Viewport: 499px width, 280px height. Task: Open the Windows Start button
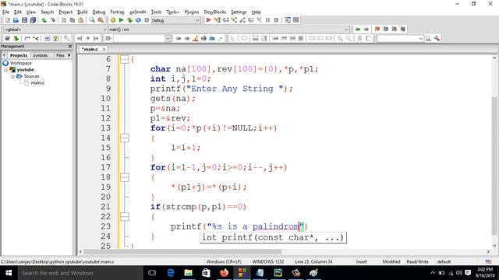[9, 273]
